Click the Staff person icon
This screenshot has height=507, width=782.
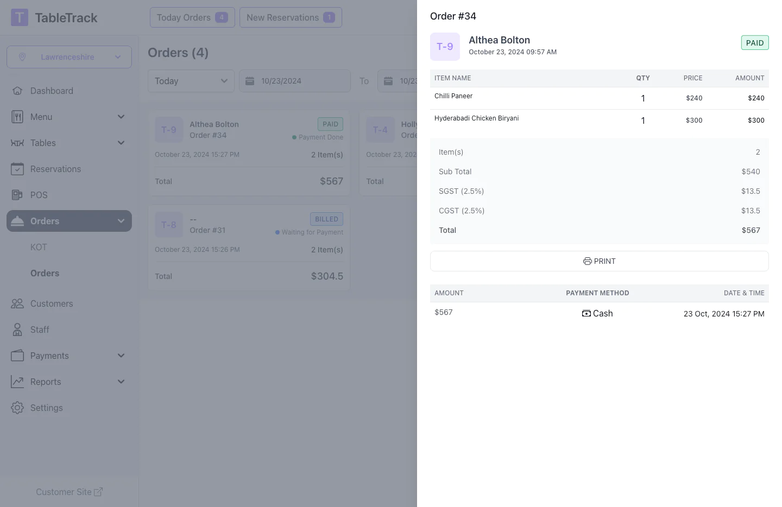click(17, 329)
